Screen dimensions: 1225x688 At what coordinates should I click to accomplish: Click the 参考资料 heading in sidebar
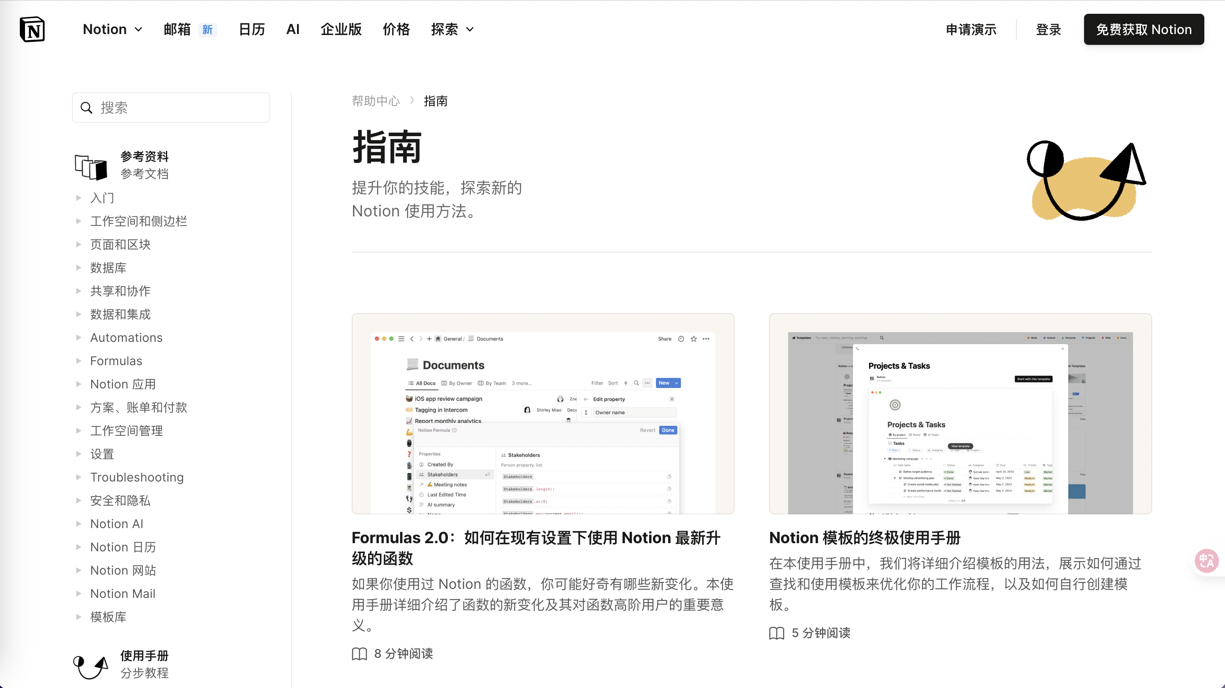click(144, 156)
